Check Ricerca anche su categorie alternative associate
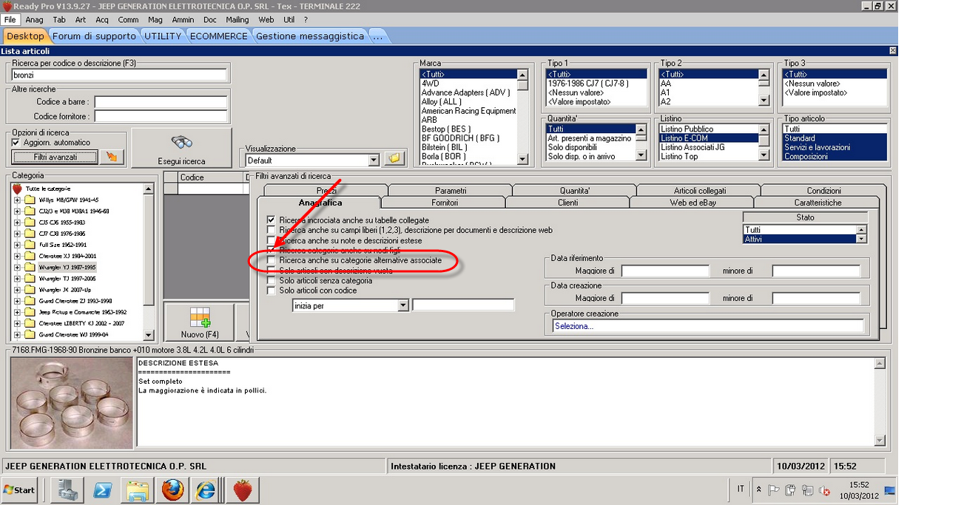The height and width of the screenshot is (505, 964). 272,260
